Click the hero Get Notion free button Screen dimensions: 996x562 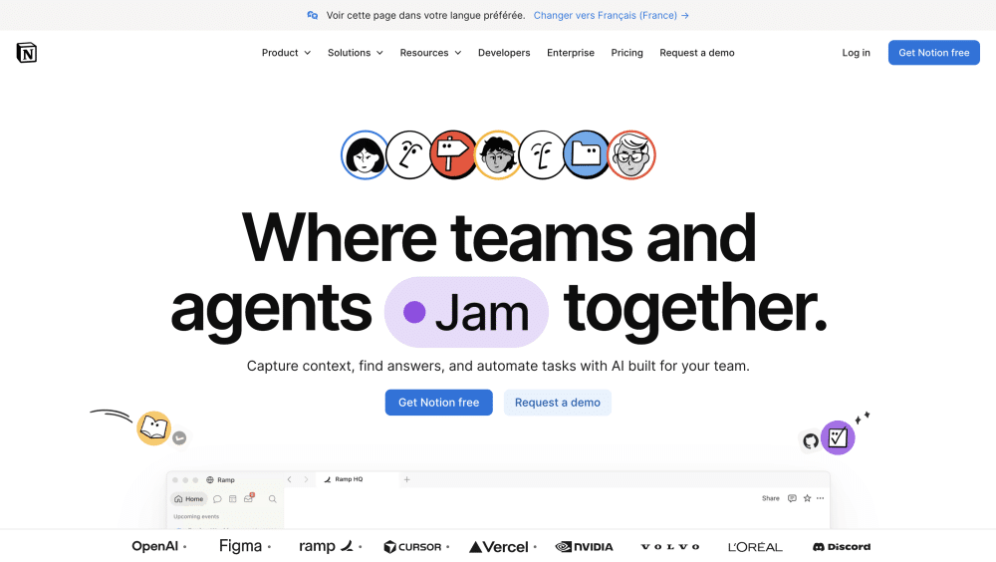(439, 403)
